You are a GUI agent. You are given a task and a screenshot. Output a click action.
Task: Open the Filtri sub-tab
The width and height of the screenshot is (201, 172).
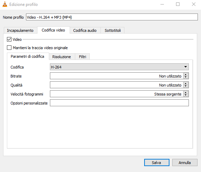click(82, 57)
